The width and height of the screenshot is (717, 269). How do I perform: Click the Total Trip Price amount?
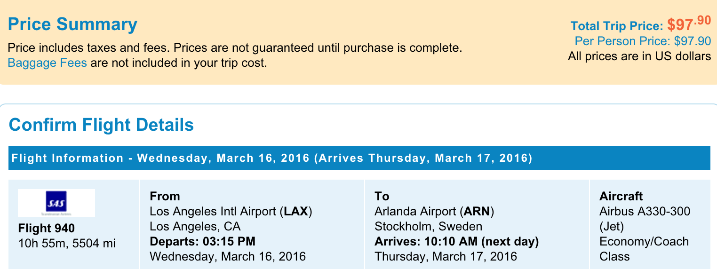689,24
